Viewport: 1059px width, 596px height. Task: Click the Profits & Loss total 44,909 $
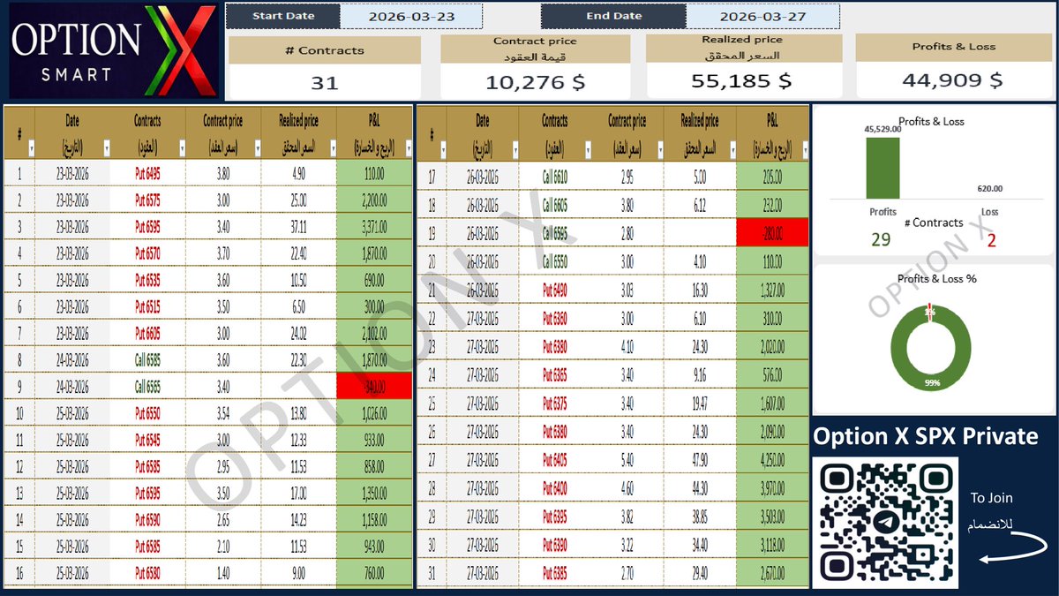(x=952, y=80)
